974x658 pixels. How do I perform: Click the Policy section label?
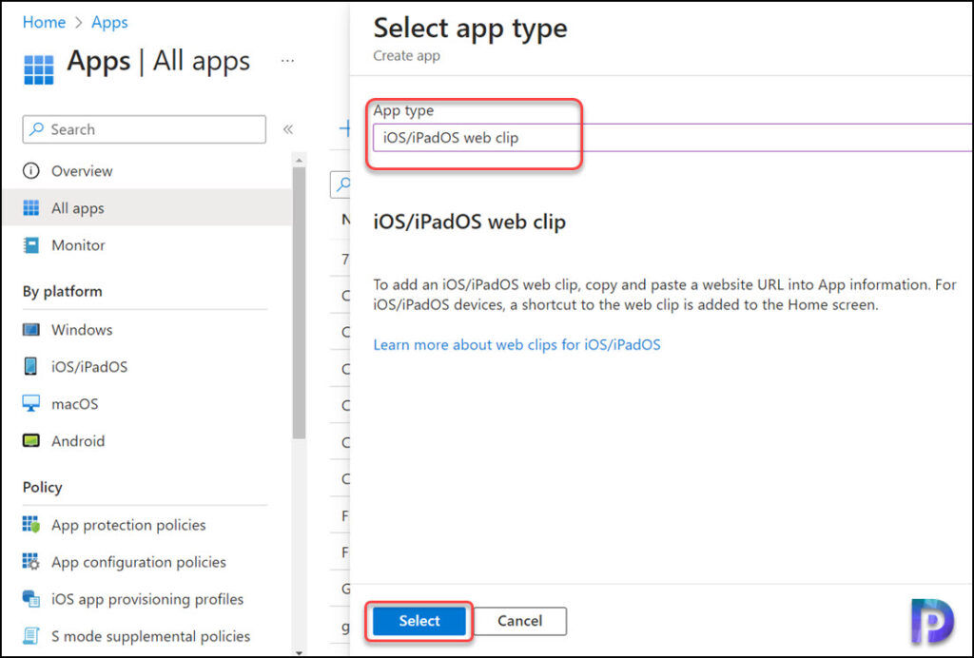pos(42,487)
